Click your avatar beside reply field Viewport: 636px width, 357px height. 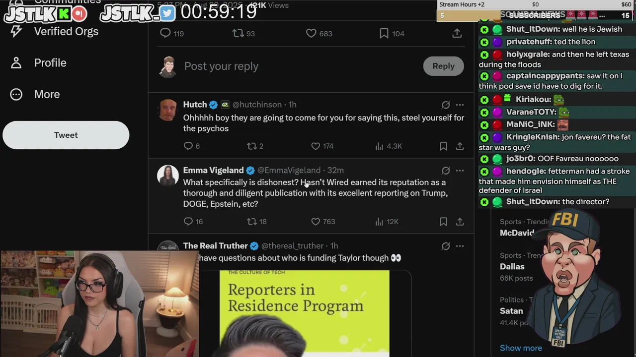coord(167,66)
